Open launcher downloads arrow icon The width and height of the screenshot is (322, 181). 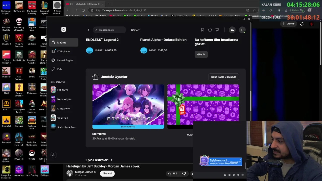click(54, 155)
